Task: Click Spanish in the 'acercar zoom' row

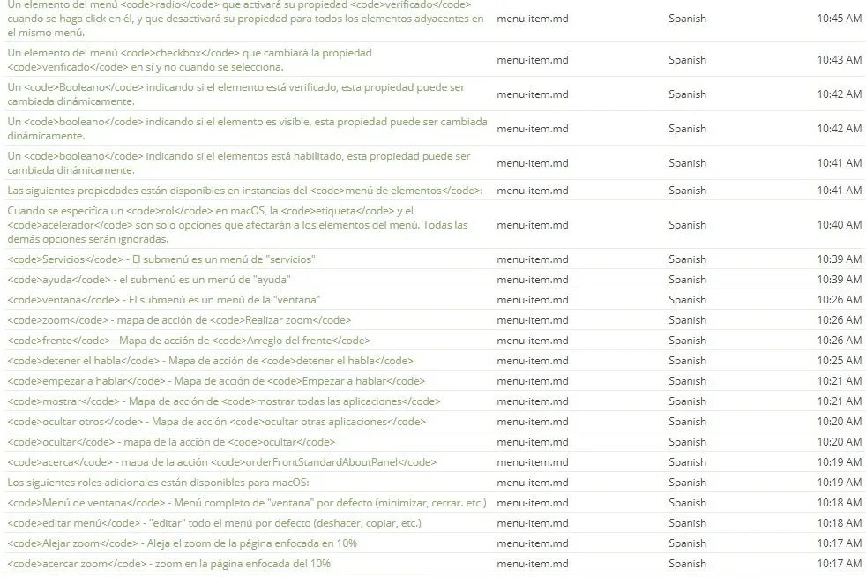Action: click(x=687, y=564)
